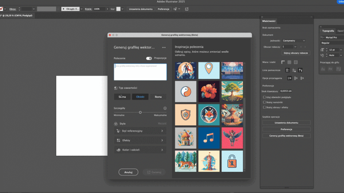The width and height of the screenshot is (344, 193).
Task: Click third Przyciągaj do glifu icon
Action: [339, 69]
